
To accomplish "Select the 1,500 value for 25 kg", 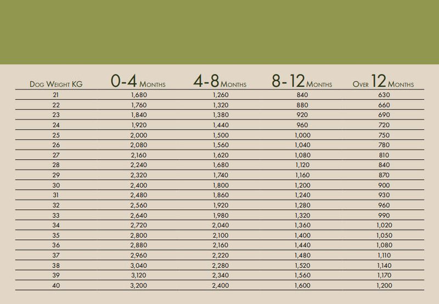I will pyautogui.click(x=219, y=135).
